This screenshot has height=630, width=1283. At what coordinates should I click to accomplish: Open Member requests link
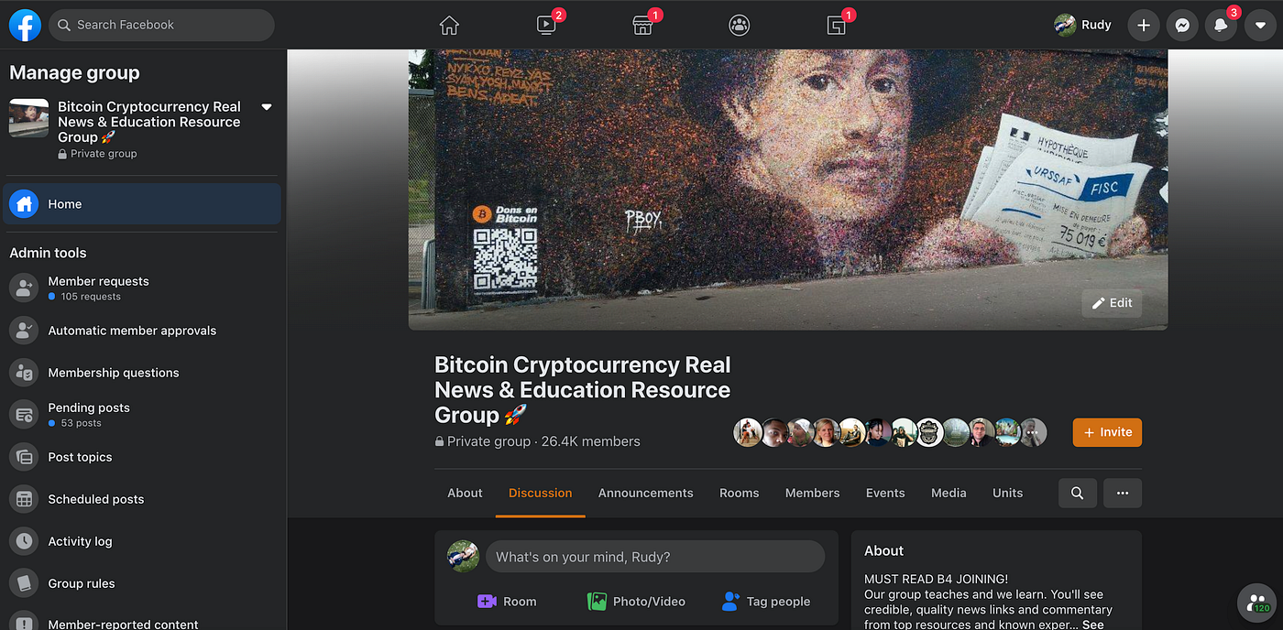[x=98, y=281]
